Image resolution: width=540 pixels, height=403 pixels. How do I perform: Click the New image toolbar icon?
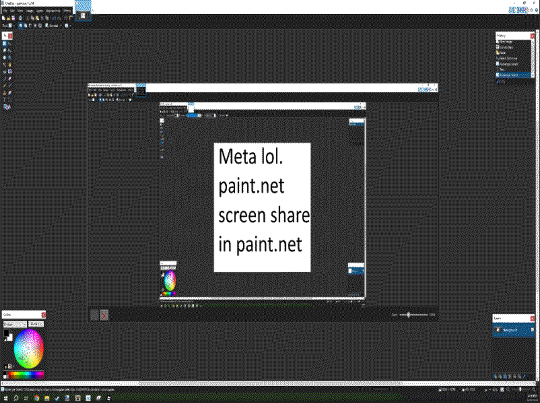coord(4,18)
